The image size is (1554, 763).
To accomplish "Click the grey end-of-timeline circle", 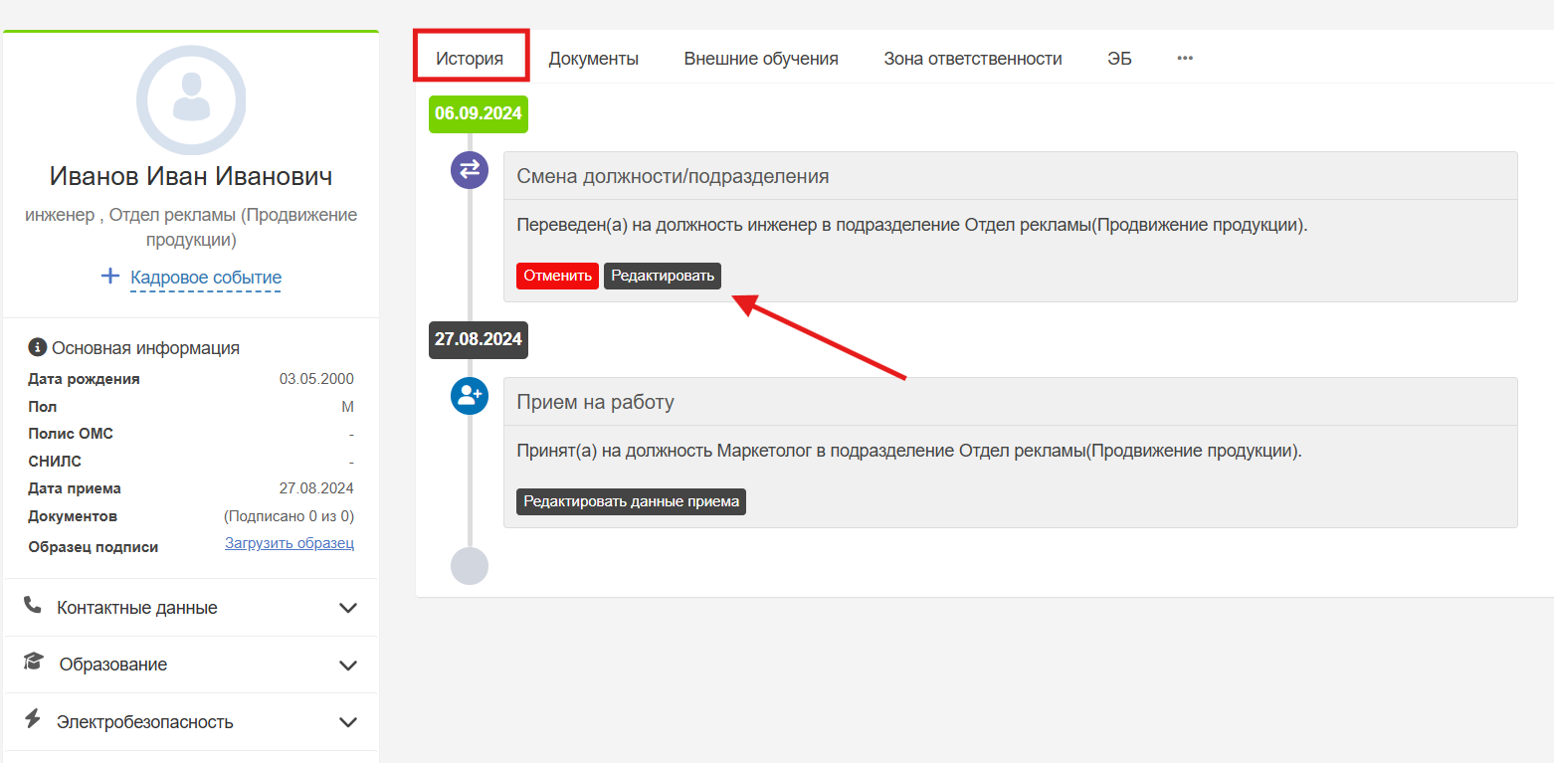I will coord(470,566).
